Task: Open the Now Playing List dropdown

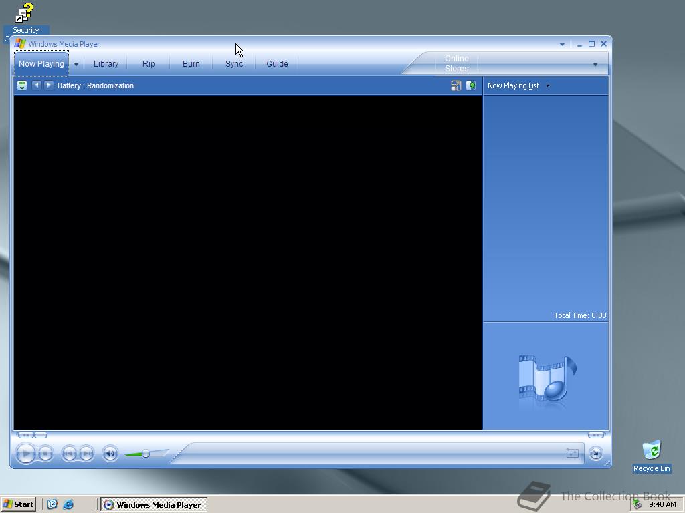Action: tap(518, 85)
